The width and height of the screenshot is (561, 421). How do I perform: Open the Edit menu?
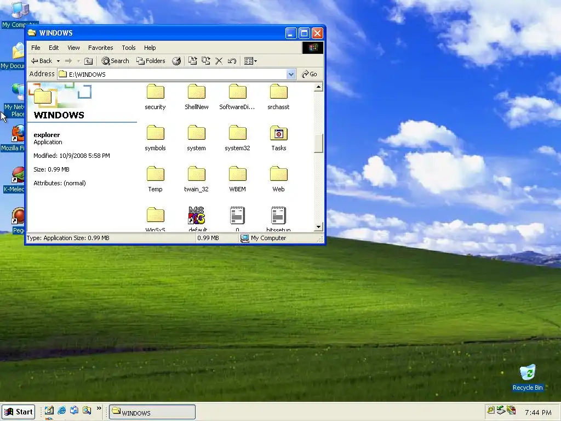coord(54,48)
